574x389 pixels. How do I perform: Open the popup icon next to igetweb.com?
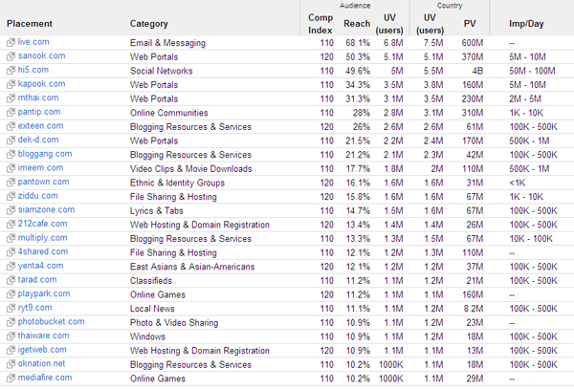(11, 350)
